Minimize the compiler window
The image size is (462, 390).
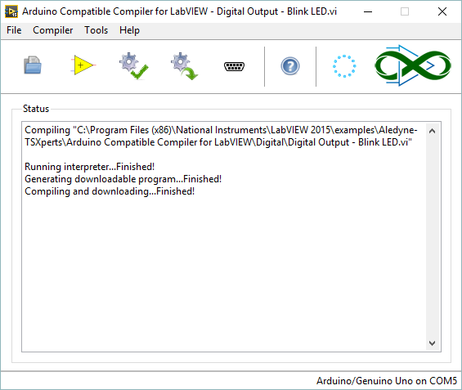pyautogui.click(x=368, y=11)
